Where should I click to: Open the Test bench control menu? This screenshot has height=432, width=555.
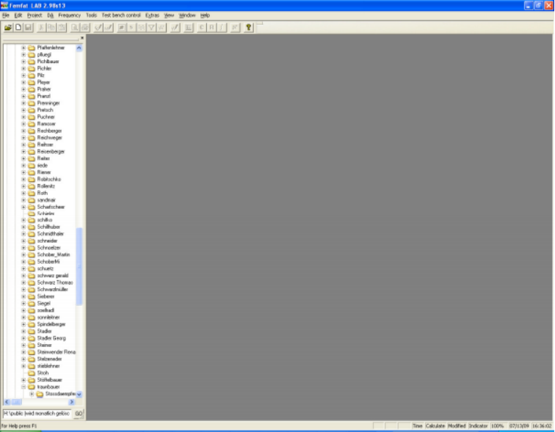coord(121,15)
